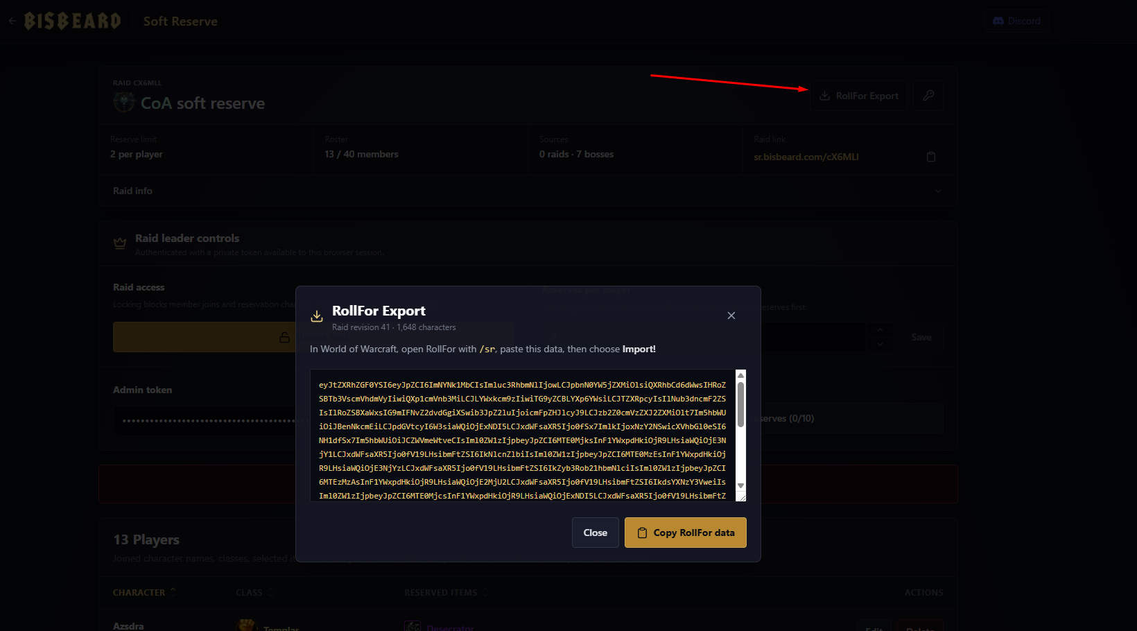Image resolution: width=1137 pixels, height=631 pixels.
Task: Click the Soft Reserve header title
Action: coord(180,21)
